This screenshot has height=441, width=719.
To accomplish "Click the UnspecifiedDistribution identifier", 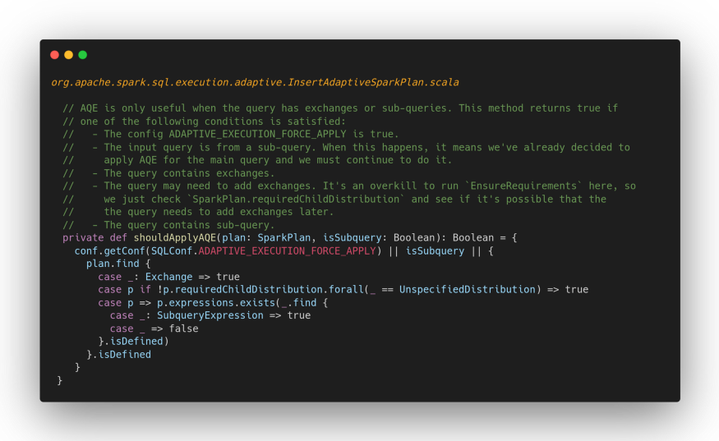I will (x=468, y=290).
